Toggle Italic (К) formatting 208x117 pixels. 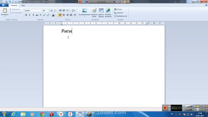click(30, 15)
